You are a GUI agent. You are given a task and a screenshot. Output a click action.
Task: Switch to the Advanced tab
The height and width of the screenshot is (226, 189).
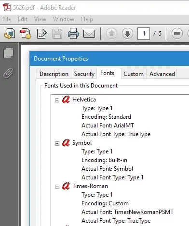(162, 74)
